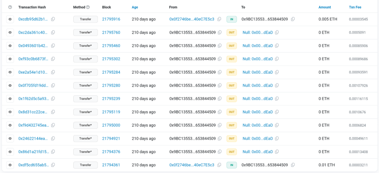Copy Null: 0x00...dEaD address in block 21795760 row
379x173 pixels.
[277, 32]
